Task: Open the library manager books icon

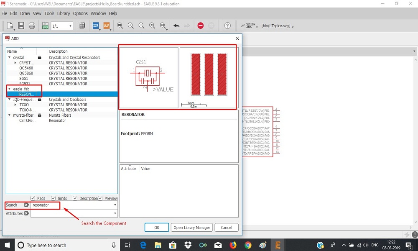Action: pos(82,26)
